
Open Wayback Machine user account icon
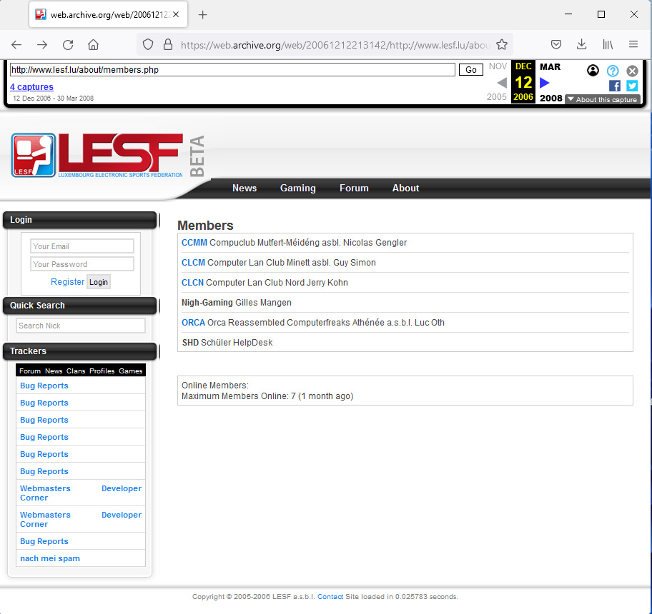(593, 71)
